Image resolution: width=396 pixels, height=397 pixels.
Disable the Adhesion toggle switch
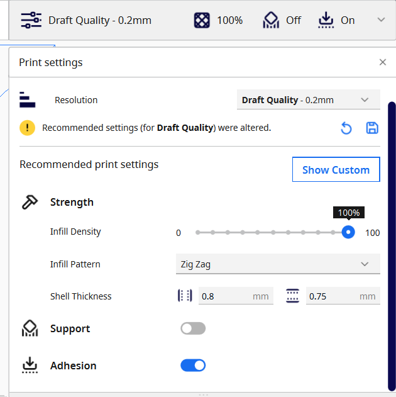tap(193, 366)
